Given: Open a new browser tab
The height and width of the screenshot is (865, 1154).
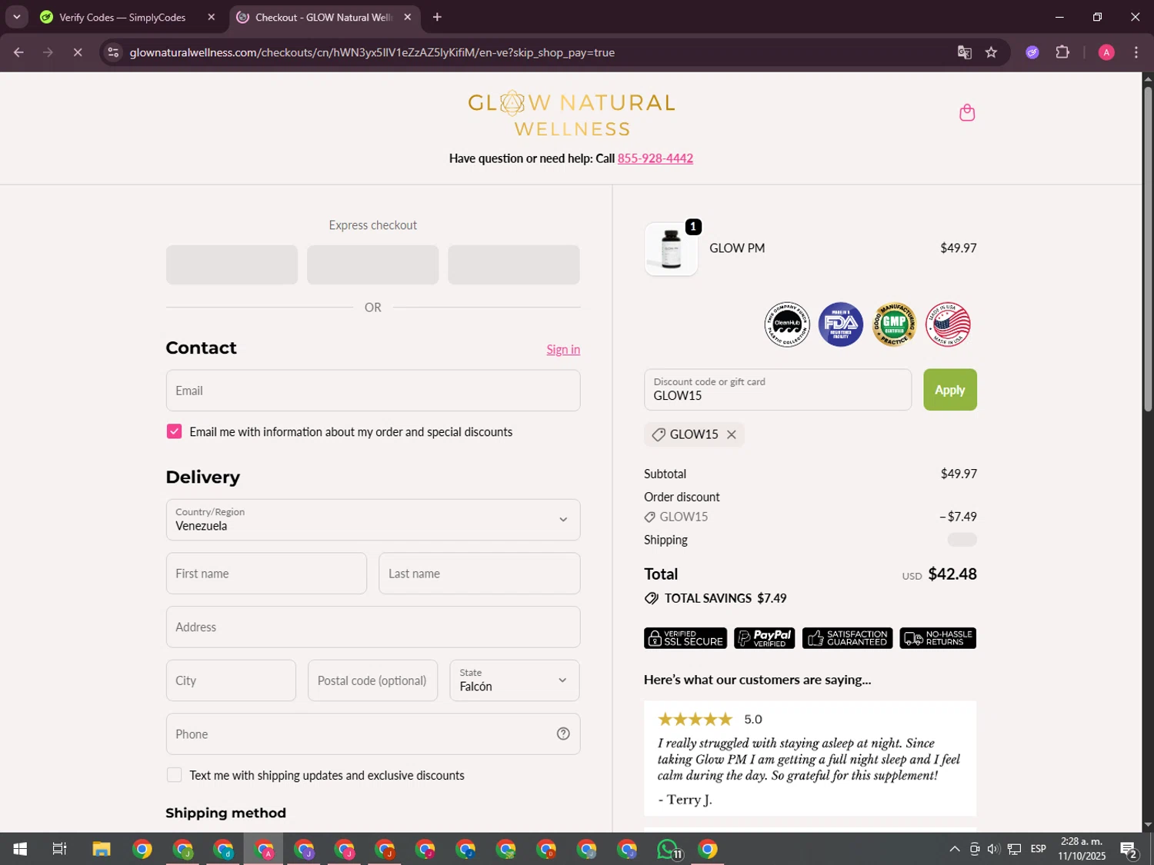Looking at the screenshot, I should pyautogui.click(x=437, y=17).
